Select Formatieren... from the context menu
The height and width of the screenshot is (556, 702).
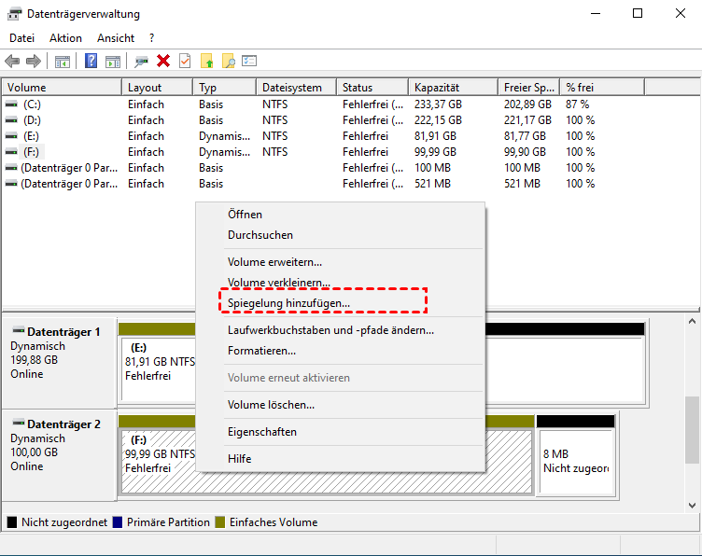click(x=340, y=351)
